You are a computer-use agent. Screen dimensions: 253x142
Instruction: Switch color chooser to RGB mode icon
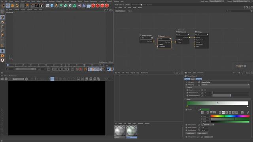coord(220,112)
